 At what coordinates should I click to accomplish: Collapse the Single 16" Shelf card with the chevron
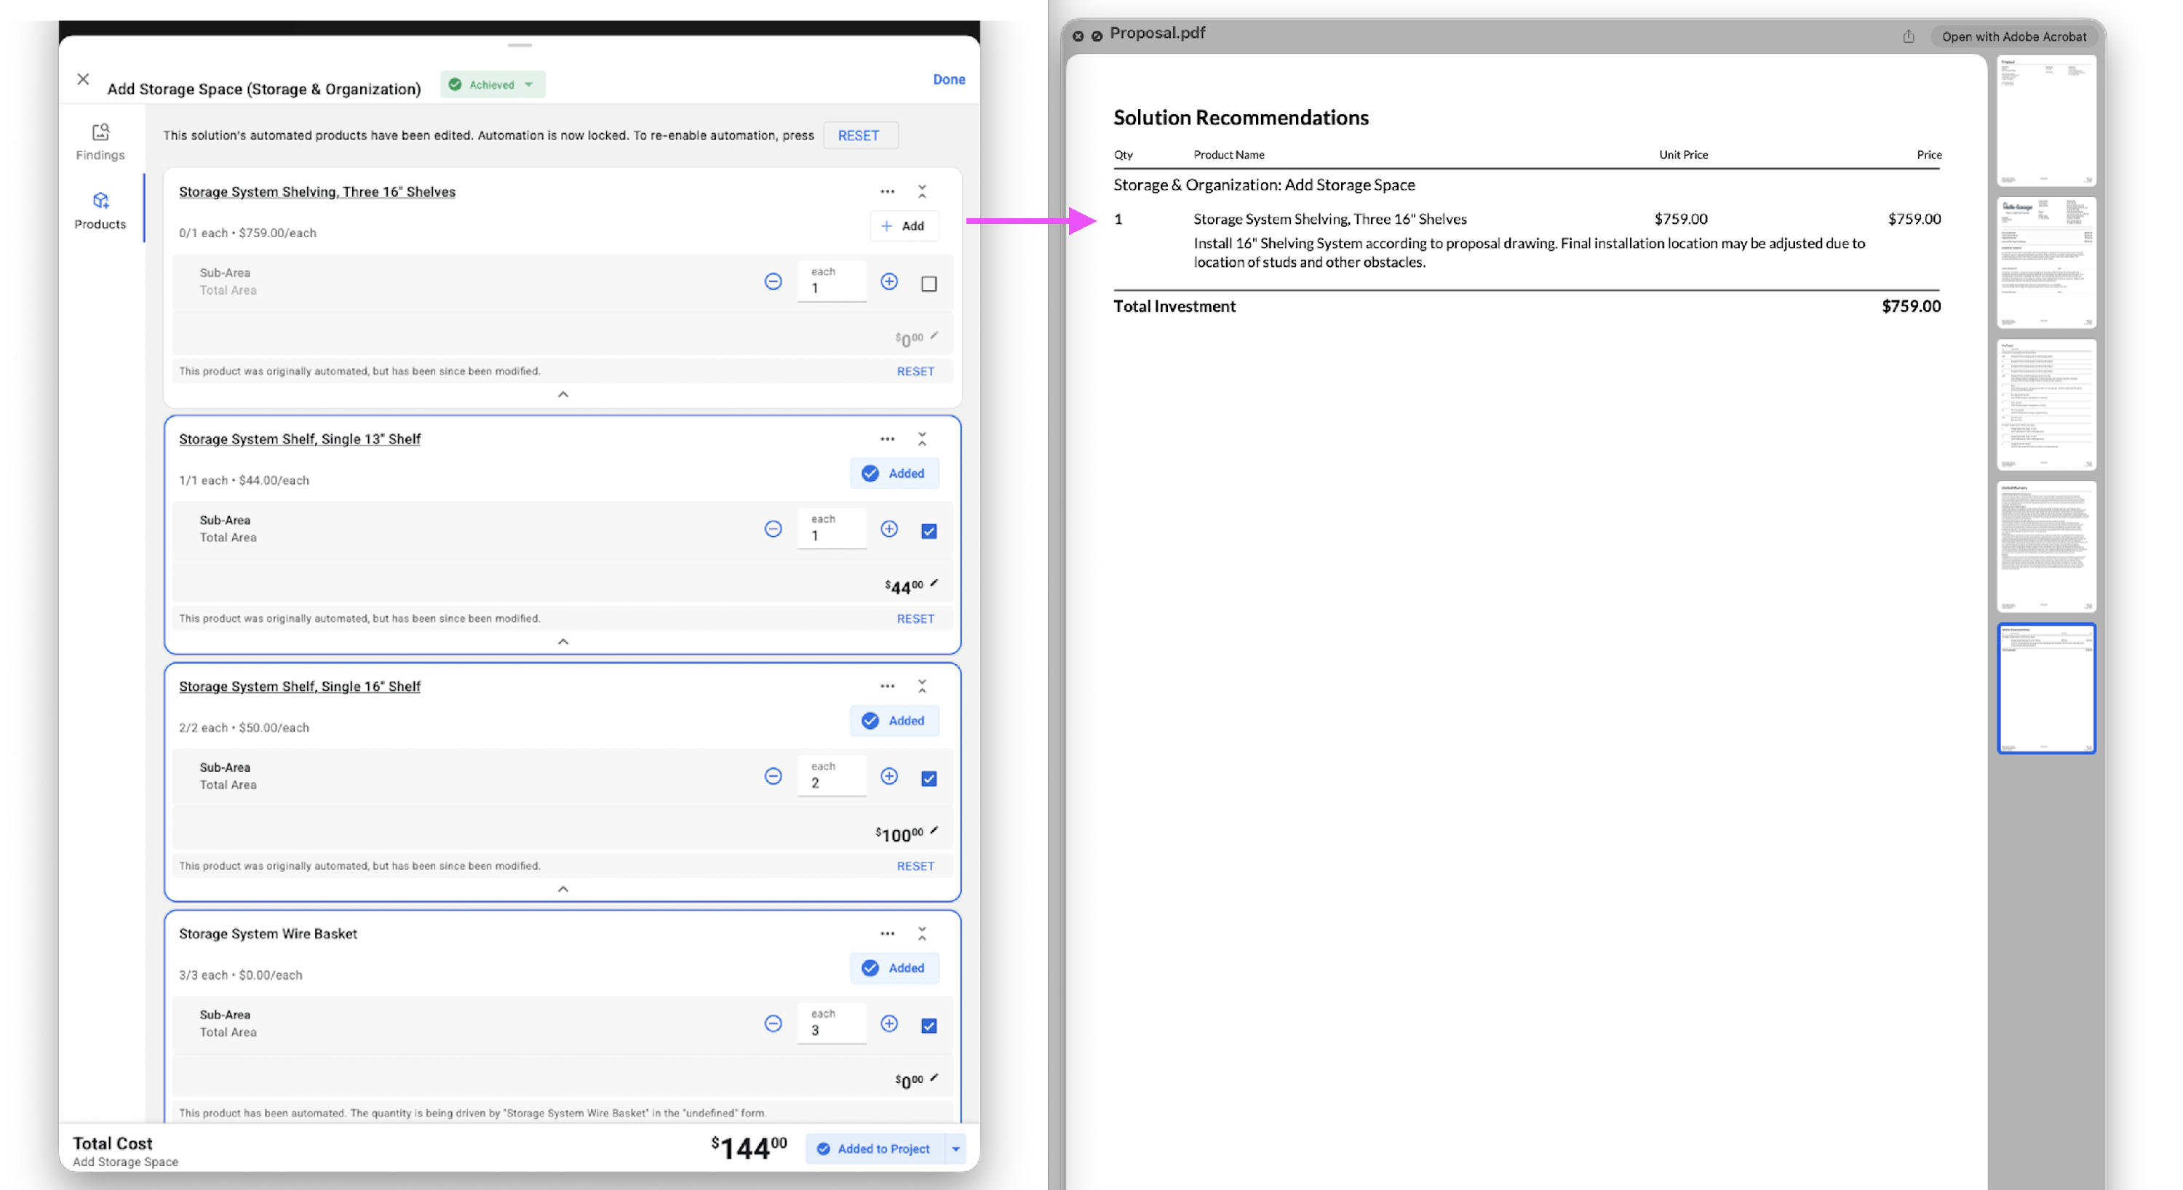[x=562, y=888]
